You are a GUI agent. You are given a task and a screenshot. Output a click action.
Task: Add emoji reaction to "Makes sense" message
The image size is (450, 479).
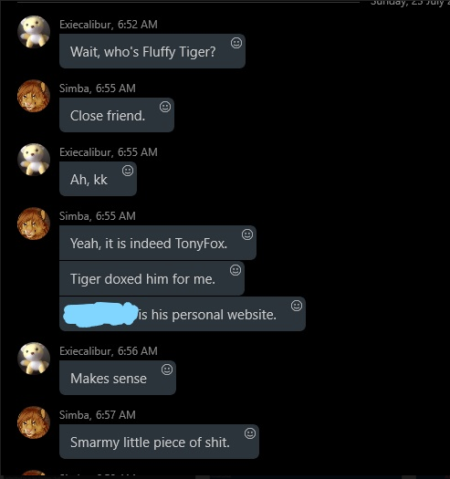click(167, 370)
